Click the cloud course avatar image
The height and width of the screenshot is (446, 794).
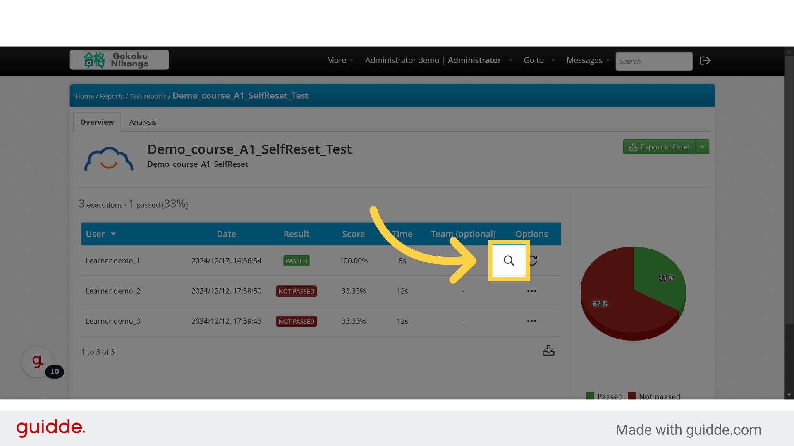109,159
